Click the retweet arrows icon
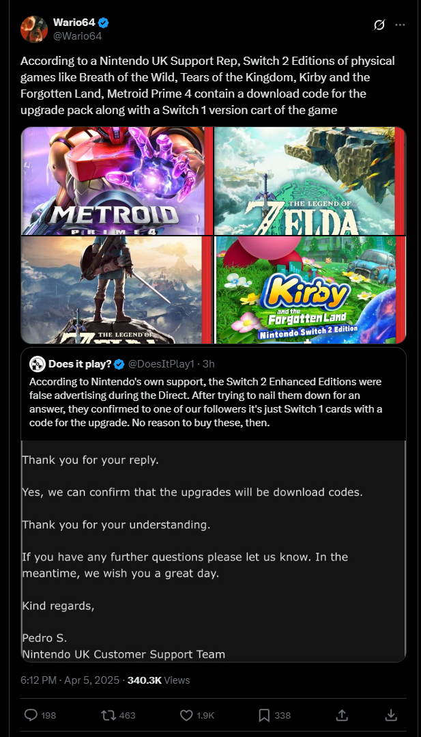This screenshot has height=737, width=421. pyautogui.click(x=108, y=715)
